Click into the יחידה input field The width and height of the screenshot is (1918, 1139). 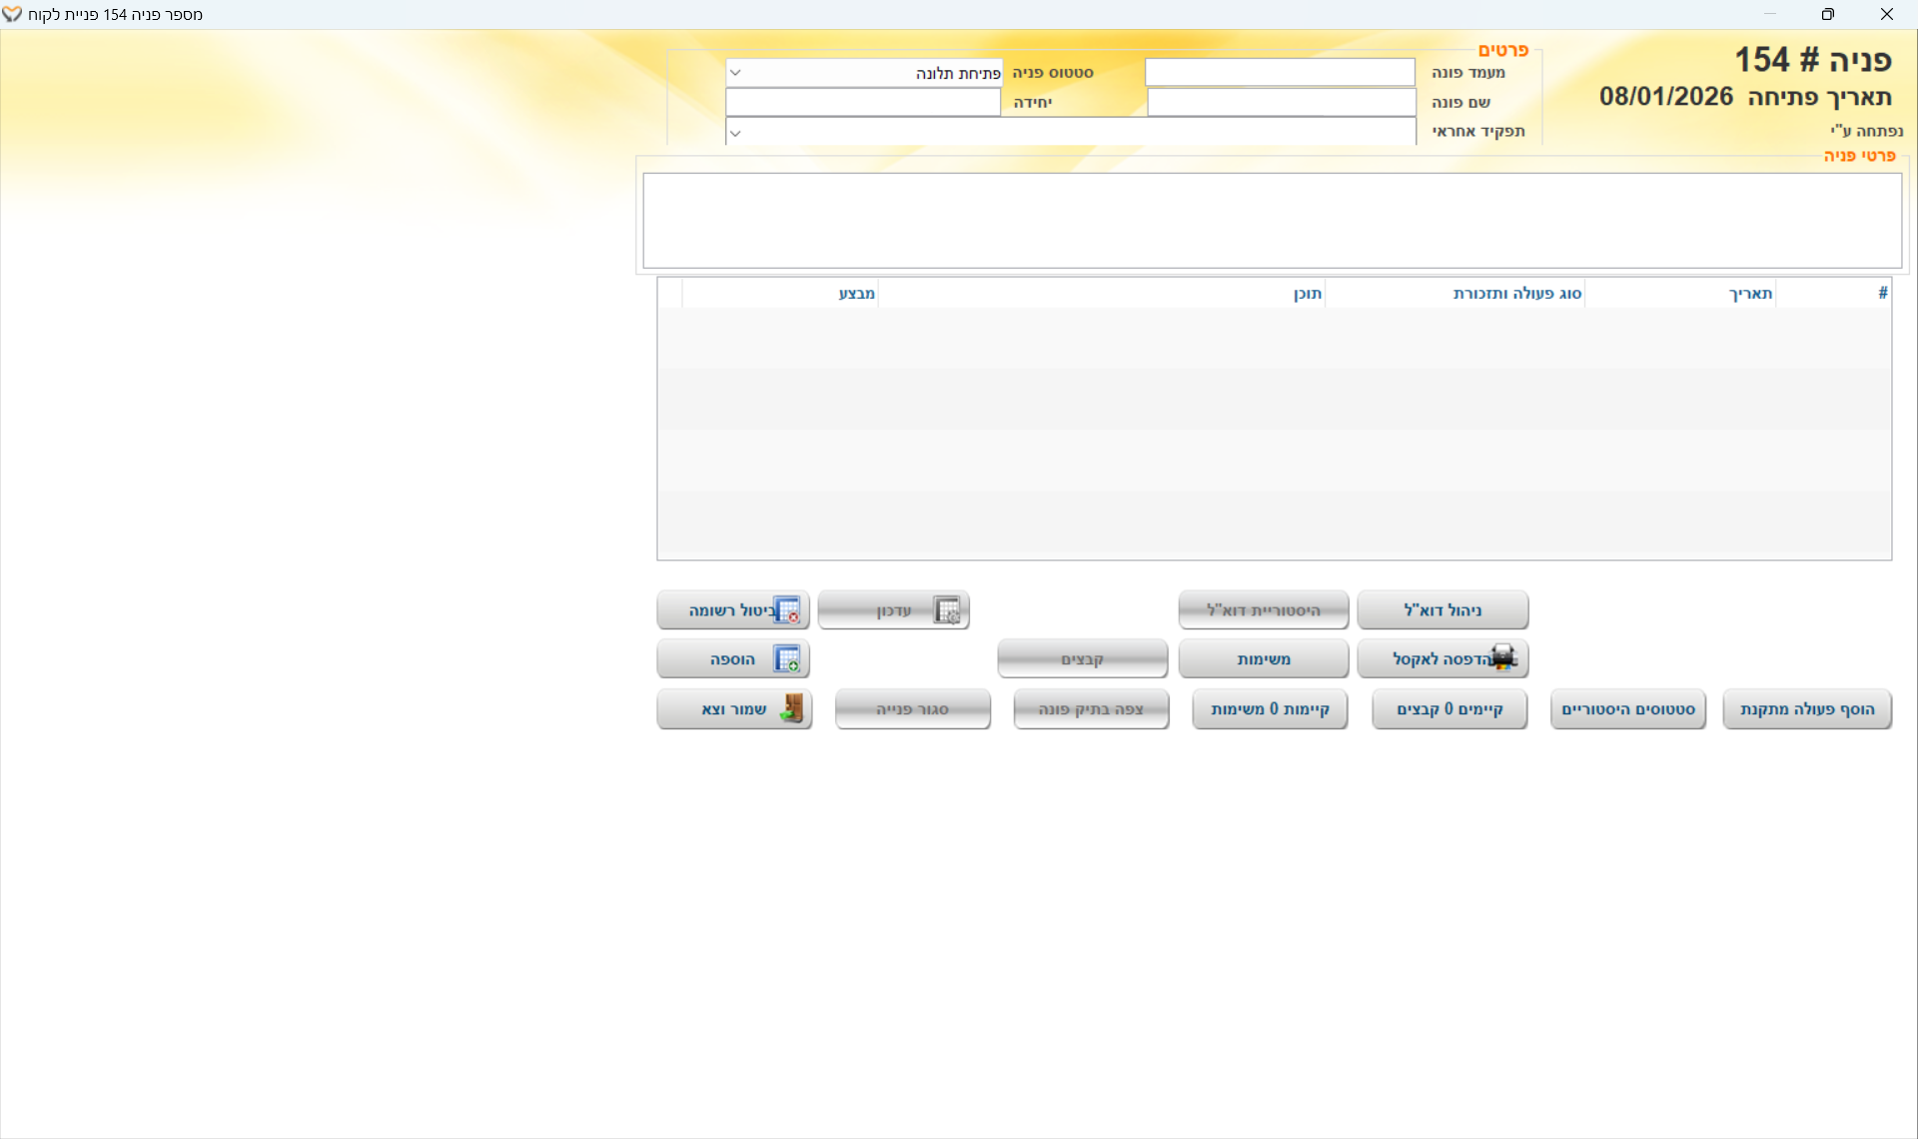863,102
